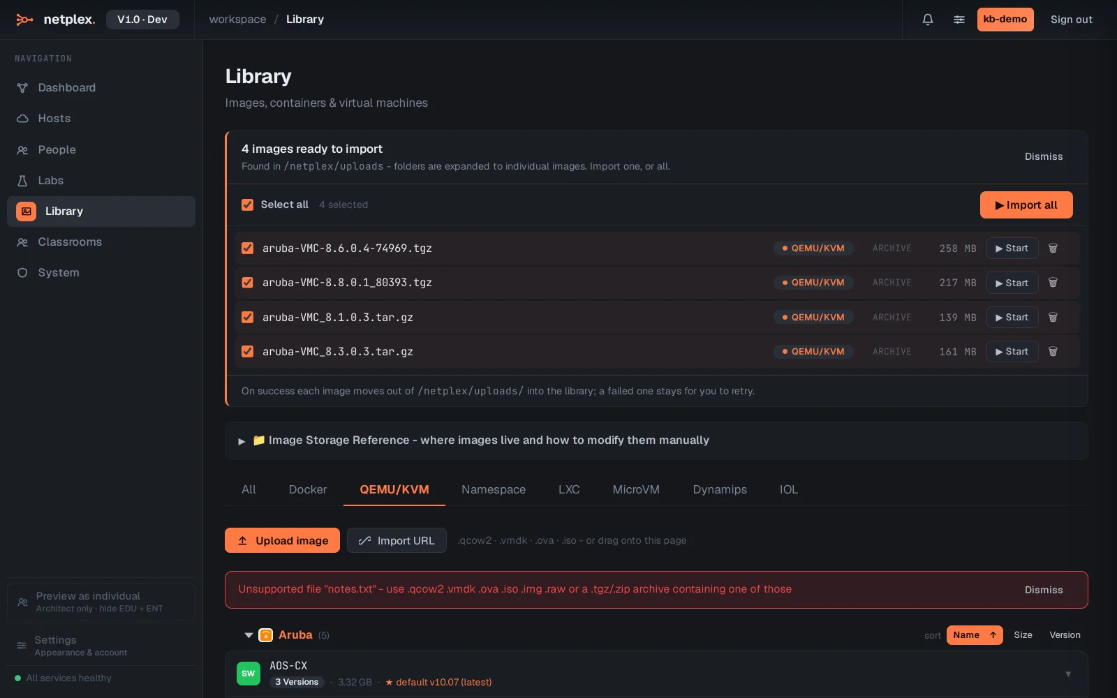
Task: Click the workspace breadcrumb
Action: point(237,20)
